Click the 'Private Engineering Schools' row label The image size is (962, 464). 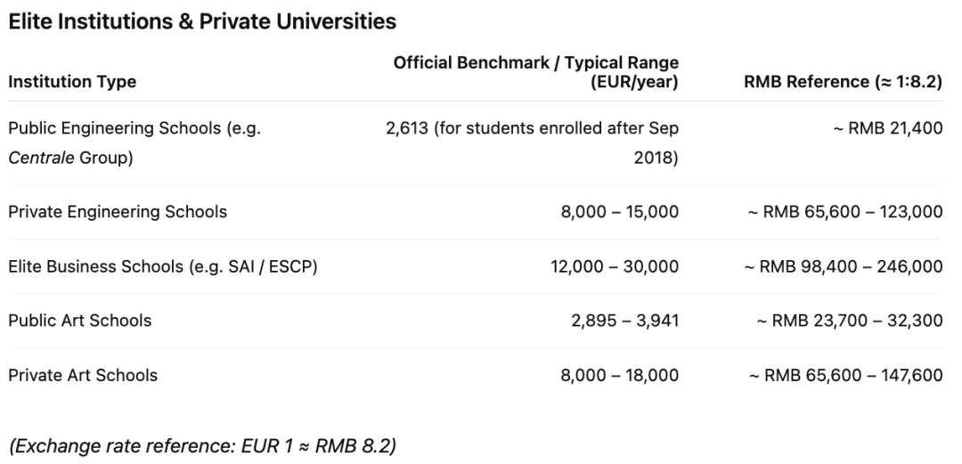[x=118, y=212]
